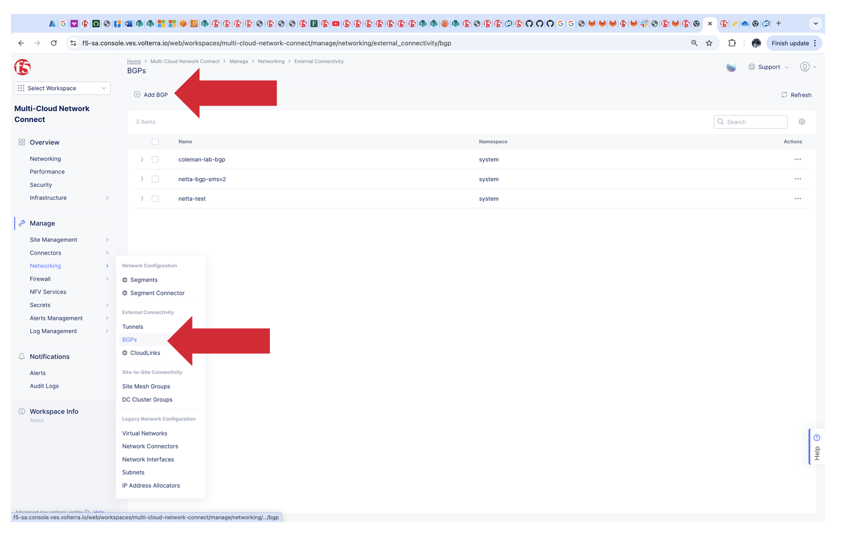This screenshot has width=845, height=541.
Task: Open NFV Services in sidebar
Action: coord(48,292)
